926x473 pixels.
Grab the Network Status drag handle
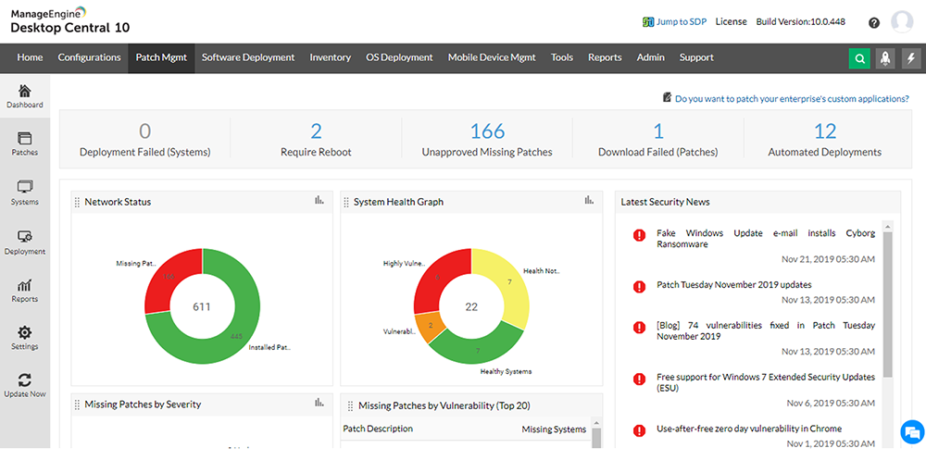coord(78,203)
